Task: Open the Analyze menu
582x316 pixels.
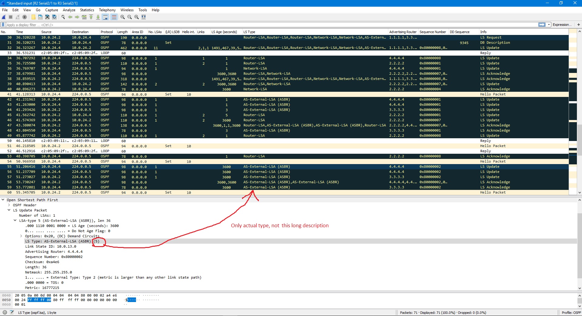Action: (x=69, y=10)
